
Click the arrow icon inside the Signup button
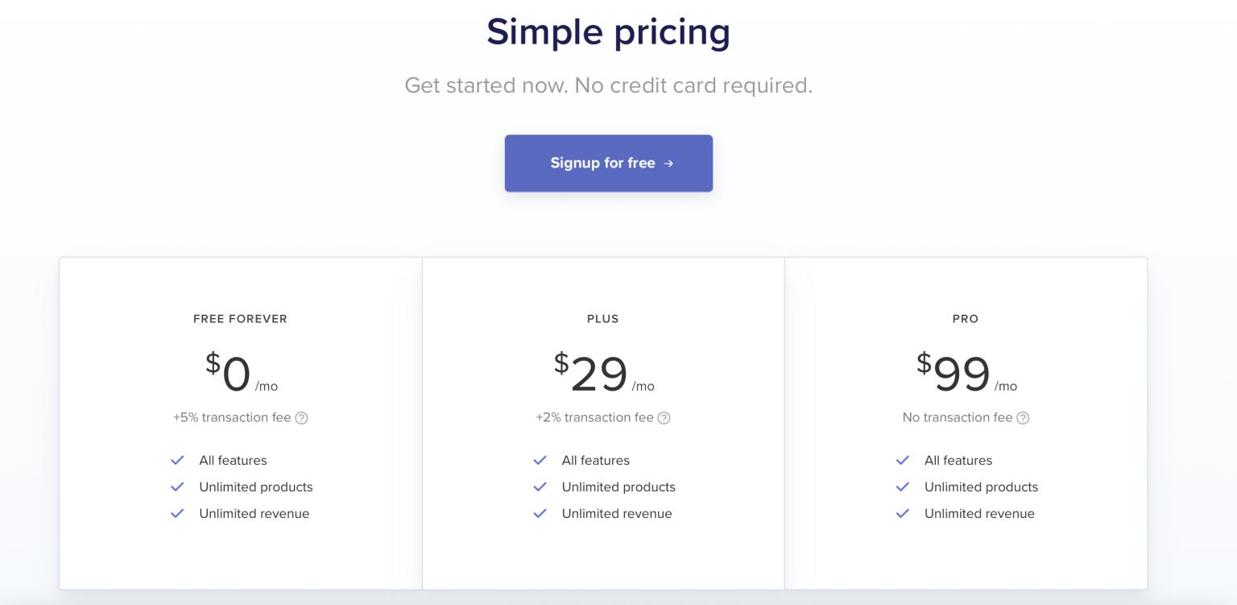[668, 163]
